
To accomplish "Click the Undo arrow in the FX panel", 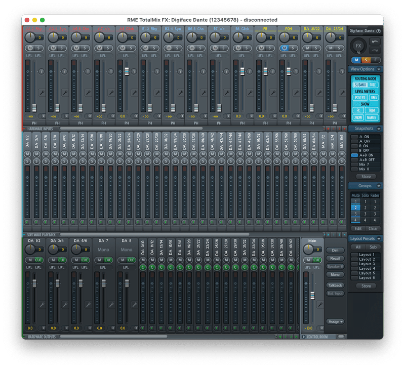I will pos(375,42).
